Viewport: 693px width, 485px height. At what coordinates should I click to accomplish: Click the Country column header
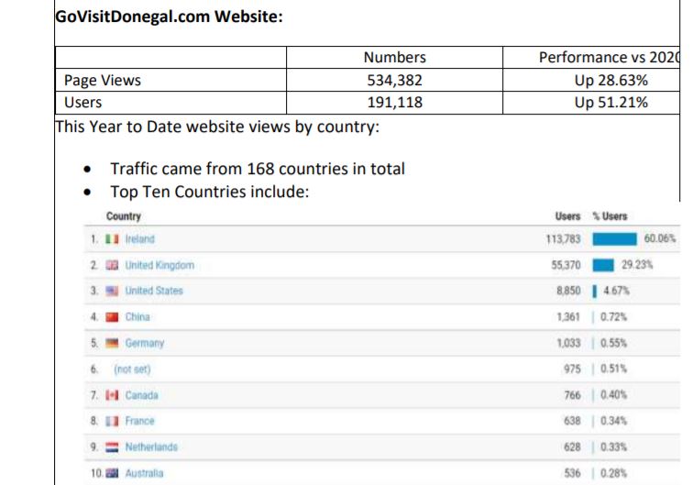[x=124, y=216]
